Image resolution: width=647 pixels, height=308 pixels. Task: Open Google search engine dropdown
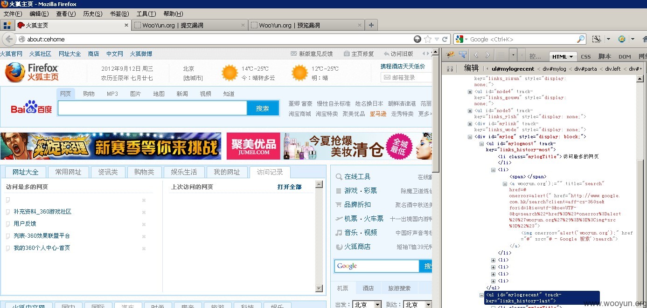tap(466, 39)
